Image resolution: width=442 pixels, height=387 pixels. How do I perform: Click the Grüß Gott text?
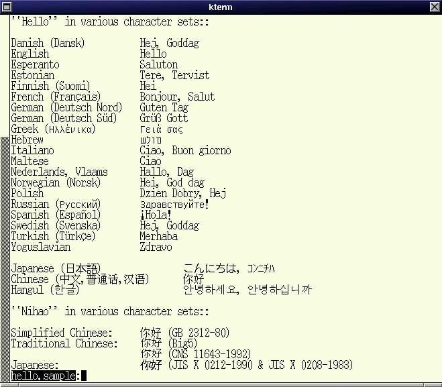click(x=164, y=118)
